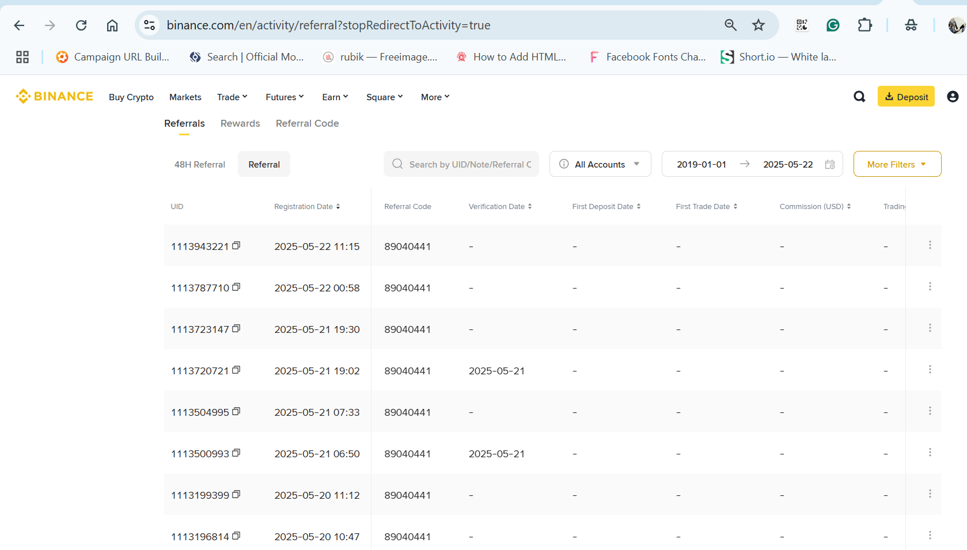Screen dimensions: 967x550
Task: Expand the All Accounts dropdown
Action: (600, 164)
